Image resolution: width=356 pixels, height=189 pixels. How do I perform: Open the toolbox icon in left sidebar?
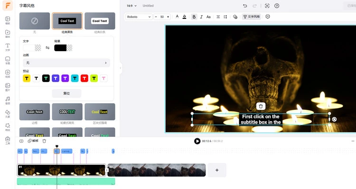point(8,140)
